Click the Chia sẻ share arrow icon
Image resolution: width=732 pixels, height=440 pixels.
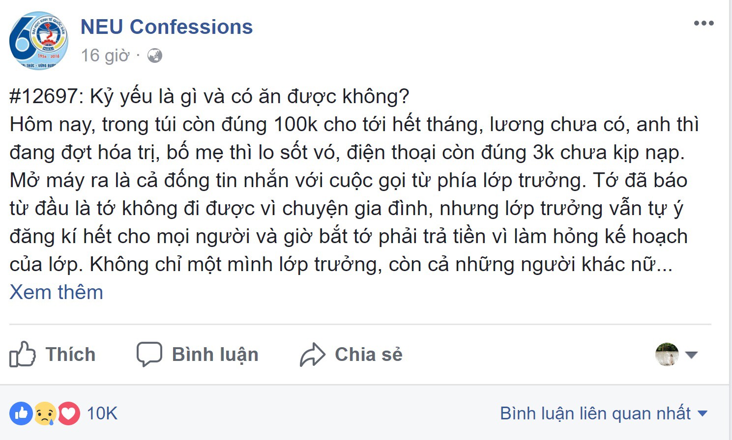coord(311,354)
